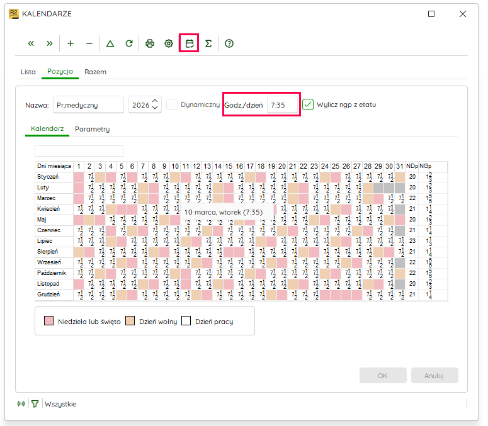Click the Grudzień day 25 pink cell

point(336,294)
